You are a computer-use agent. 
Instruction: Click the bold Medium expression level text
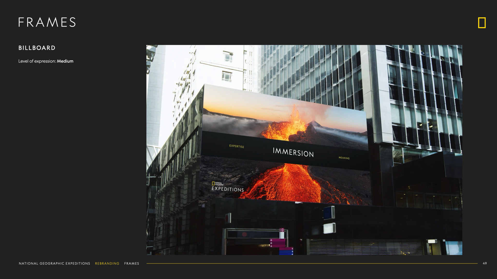tap(65, 61)
